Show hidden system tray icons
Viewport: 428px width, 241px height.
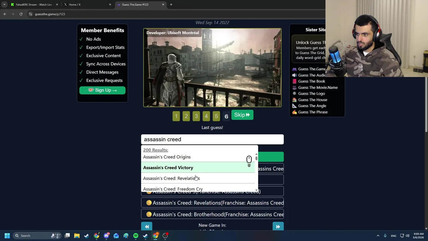(x=378, y=236)
